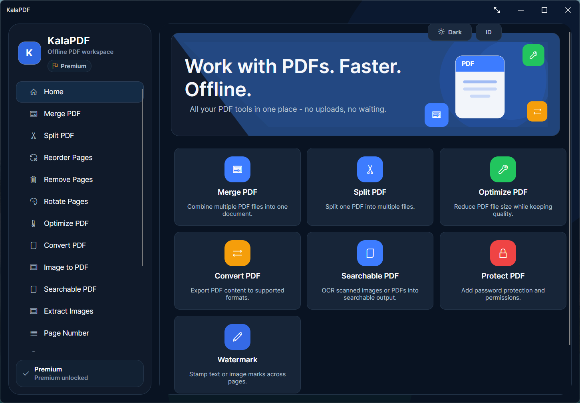Click the 'Work with PDFs. Faster. Offline.' headline

click(293, 78)
